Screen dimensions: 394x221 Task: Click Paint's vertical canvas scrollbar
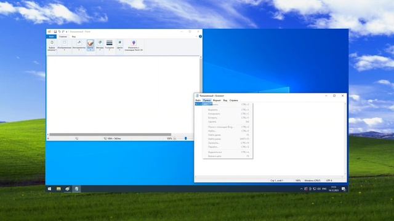click(201, 75)
